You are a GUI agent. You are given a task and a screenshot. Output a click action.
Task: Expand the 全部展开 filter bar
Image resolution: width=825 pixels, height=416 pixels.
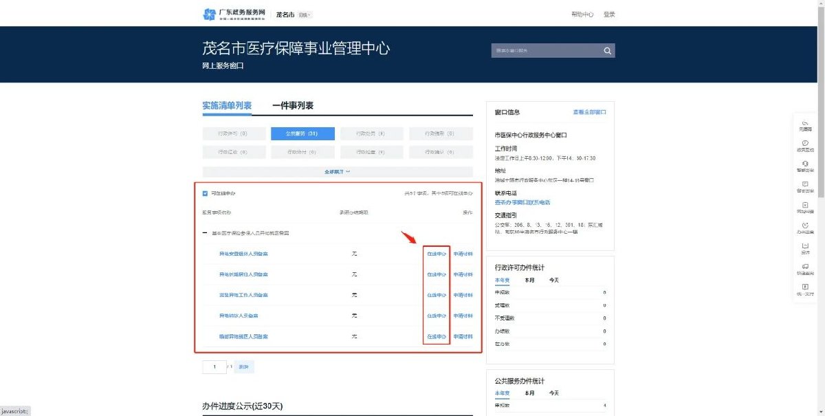click(x=337, y=172)
